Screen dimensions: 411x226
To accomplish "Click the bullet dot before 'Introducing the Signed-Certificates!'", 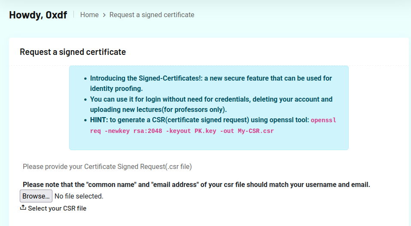I will tap(85, 79).
